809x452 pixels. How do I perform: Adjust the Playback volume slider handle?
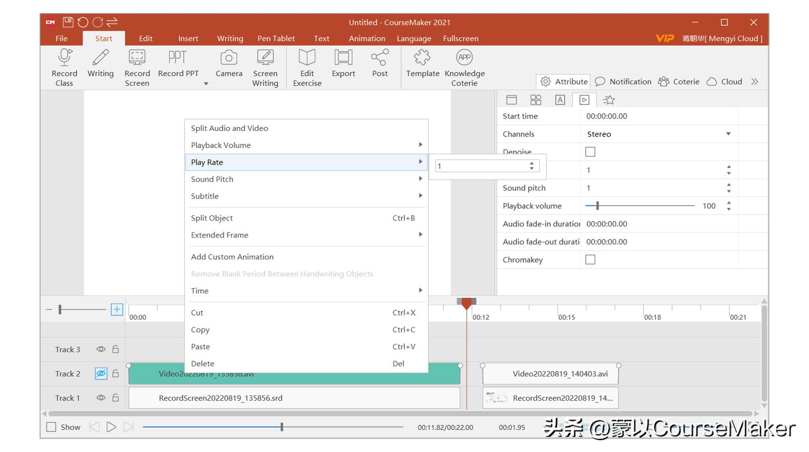pyautogui.click(x=597, y=206)
